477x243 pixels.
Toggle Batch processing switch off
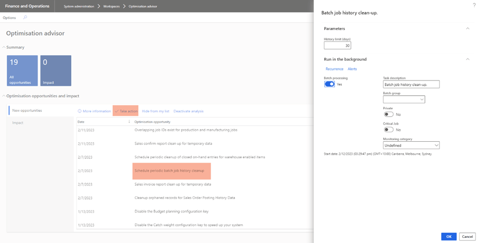[x=329, y=85]
